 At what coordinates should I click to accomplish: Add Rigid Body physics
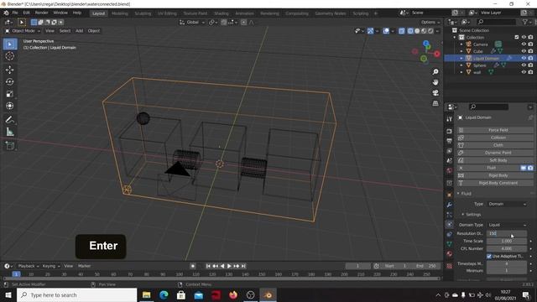[495, 175]
